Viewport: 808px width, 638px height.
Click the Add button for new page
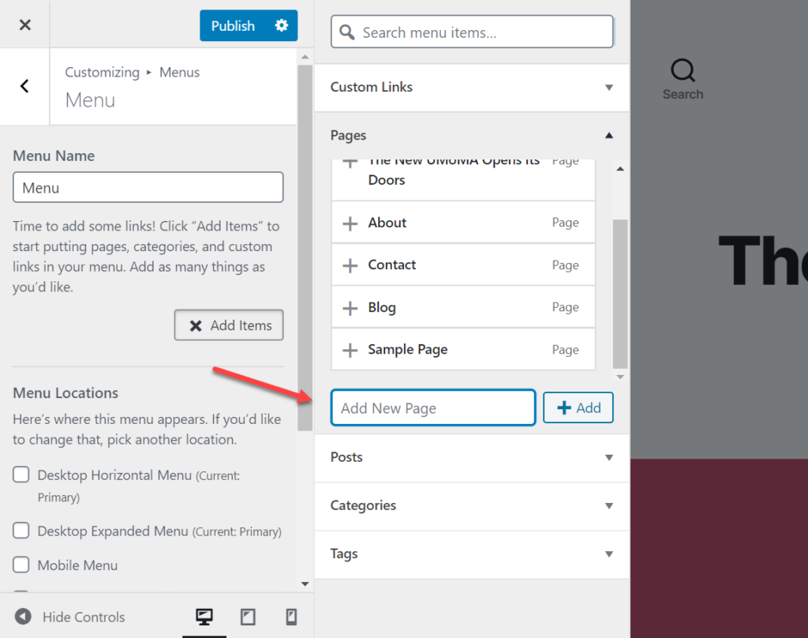click(x=578, y=407)
